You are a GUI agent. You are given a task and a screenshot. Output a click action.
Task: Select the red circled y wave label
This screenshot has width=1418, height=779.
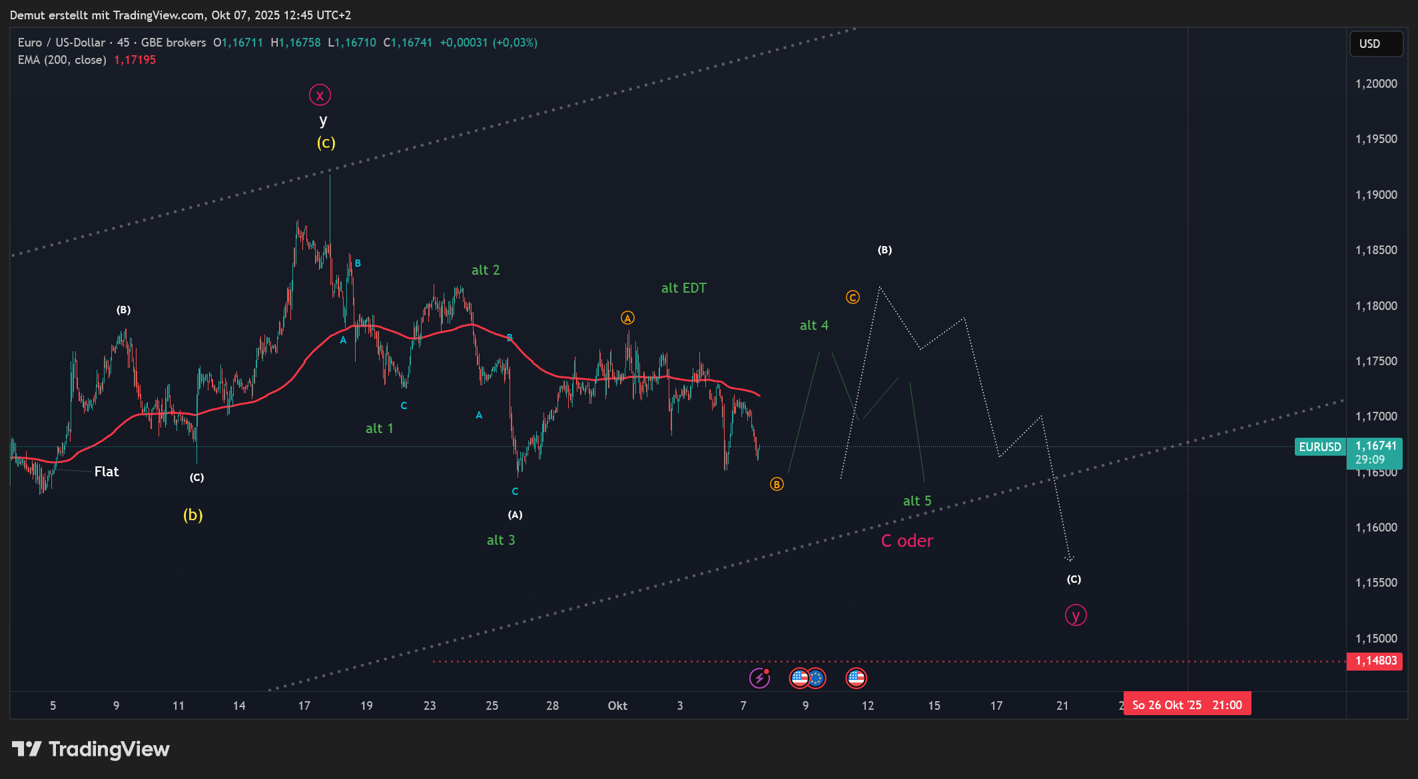[x=1075, y=615]
